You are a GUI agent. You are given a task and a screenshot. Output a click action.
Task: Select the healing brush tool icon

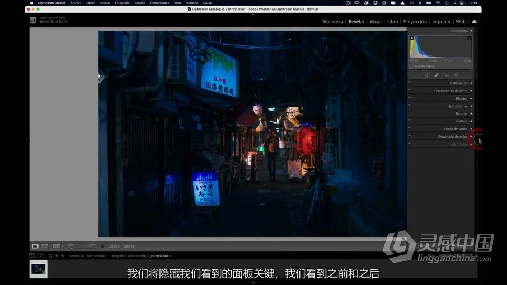[437, 75]
